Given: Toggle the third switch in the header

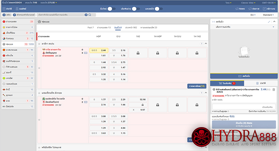Looking at the screenshot, I should point(159,9).
